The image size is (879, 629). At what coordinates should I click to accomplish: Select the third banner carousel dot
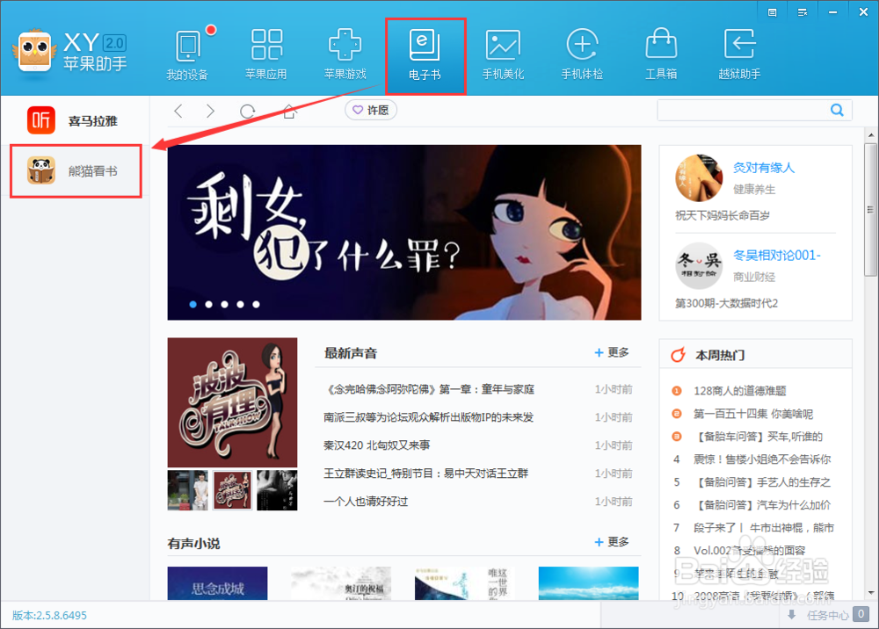tap(224, 304)
